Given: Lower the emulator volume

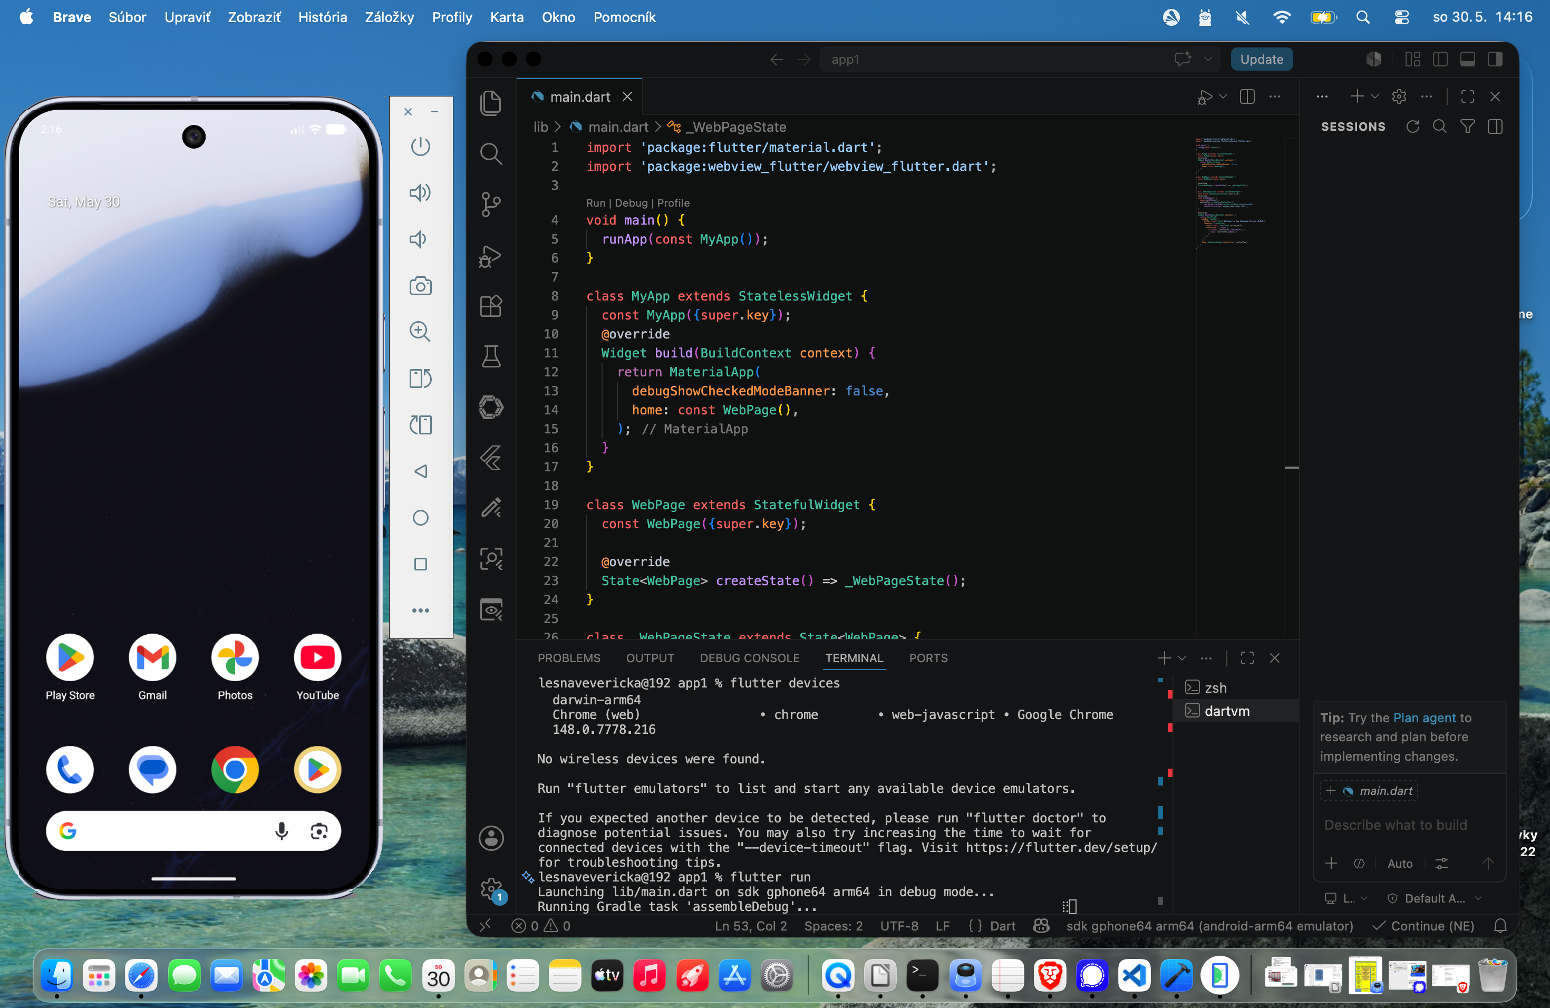Looking at the screenshot, I should pos(419,239).
